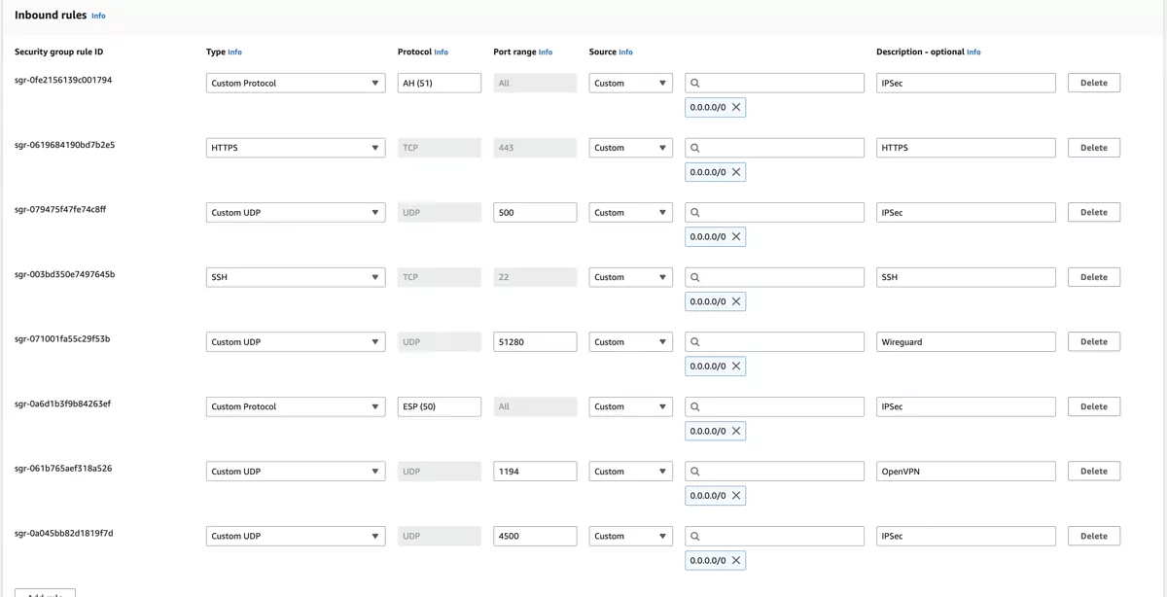This screenshot has width=1167, height=597.
Task: Remove 0.0.0.0/0 from the ESP (50) rule
Action: [x=736, y=430]
